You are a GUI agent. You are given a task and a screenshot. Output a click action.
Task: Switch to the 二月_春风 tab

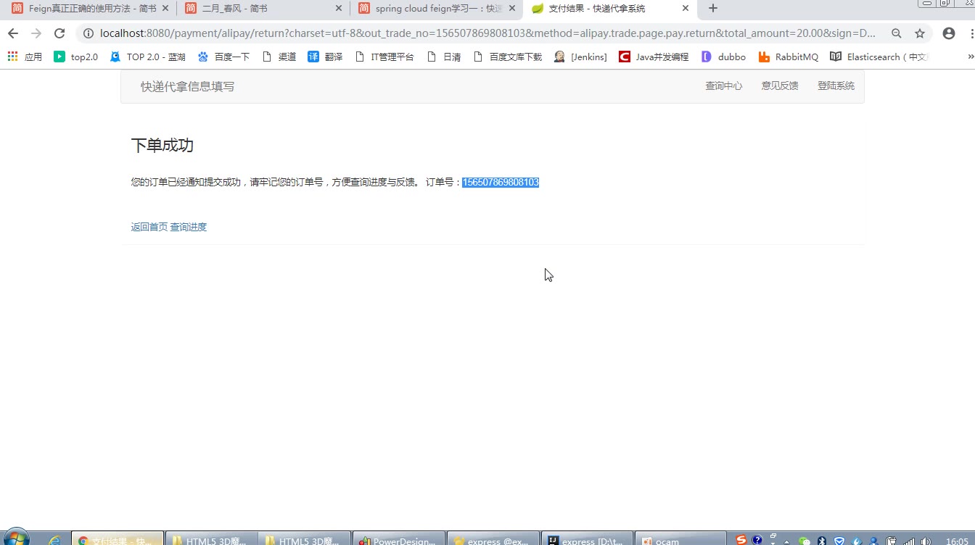click(x=261, y=9)
